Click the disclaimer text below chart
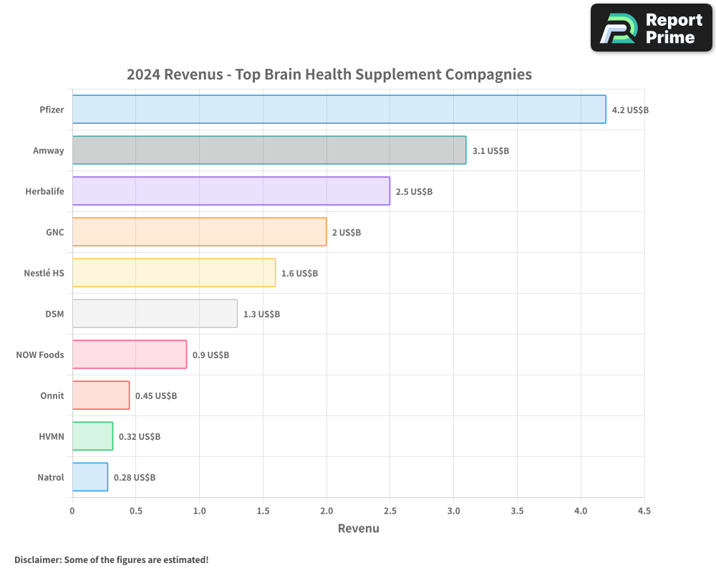Viewport: 716px width, 573px height. pos(111,559)
